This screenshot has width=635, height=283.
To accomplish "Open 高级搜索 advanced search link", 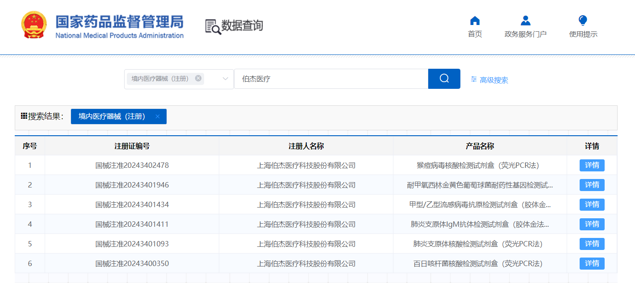I will pyautogui.click(x=489, y=80).
